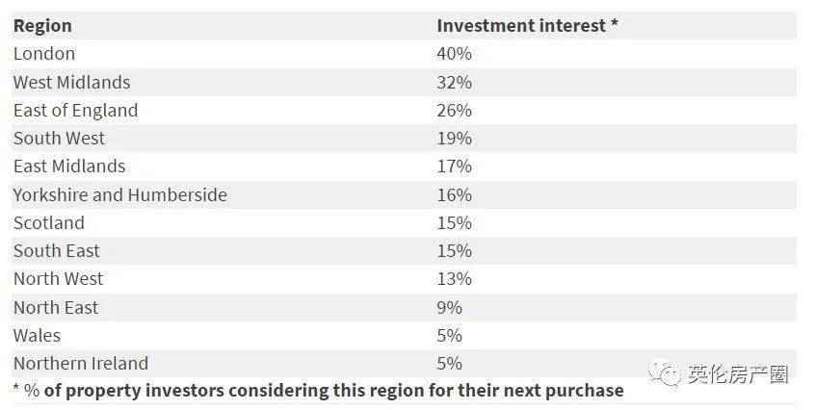
Task: Select the South West region cell
Action: (59, 139)
